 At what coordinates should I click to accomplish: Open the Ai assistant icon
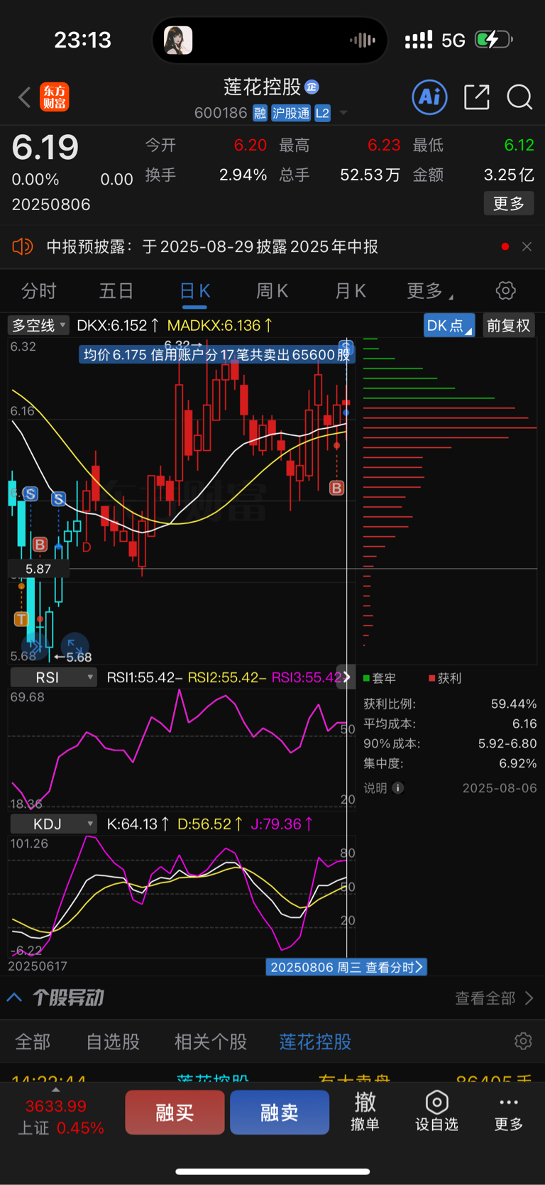(430, 97)
